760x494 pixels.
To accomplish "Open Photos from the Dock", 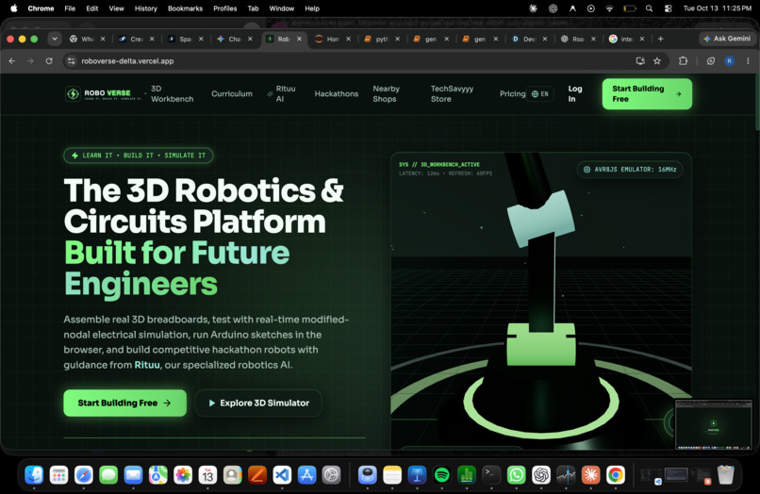I will click(183, 475).
